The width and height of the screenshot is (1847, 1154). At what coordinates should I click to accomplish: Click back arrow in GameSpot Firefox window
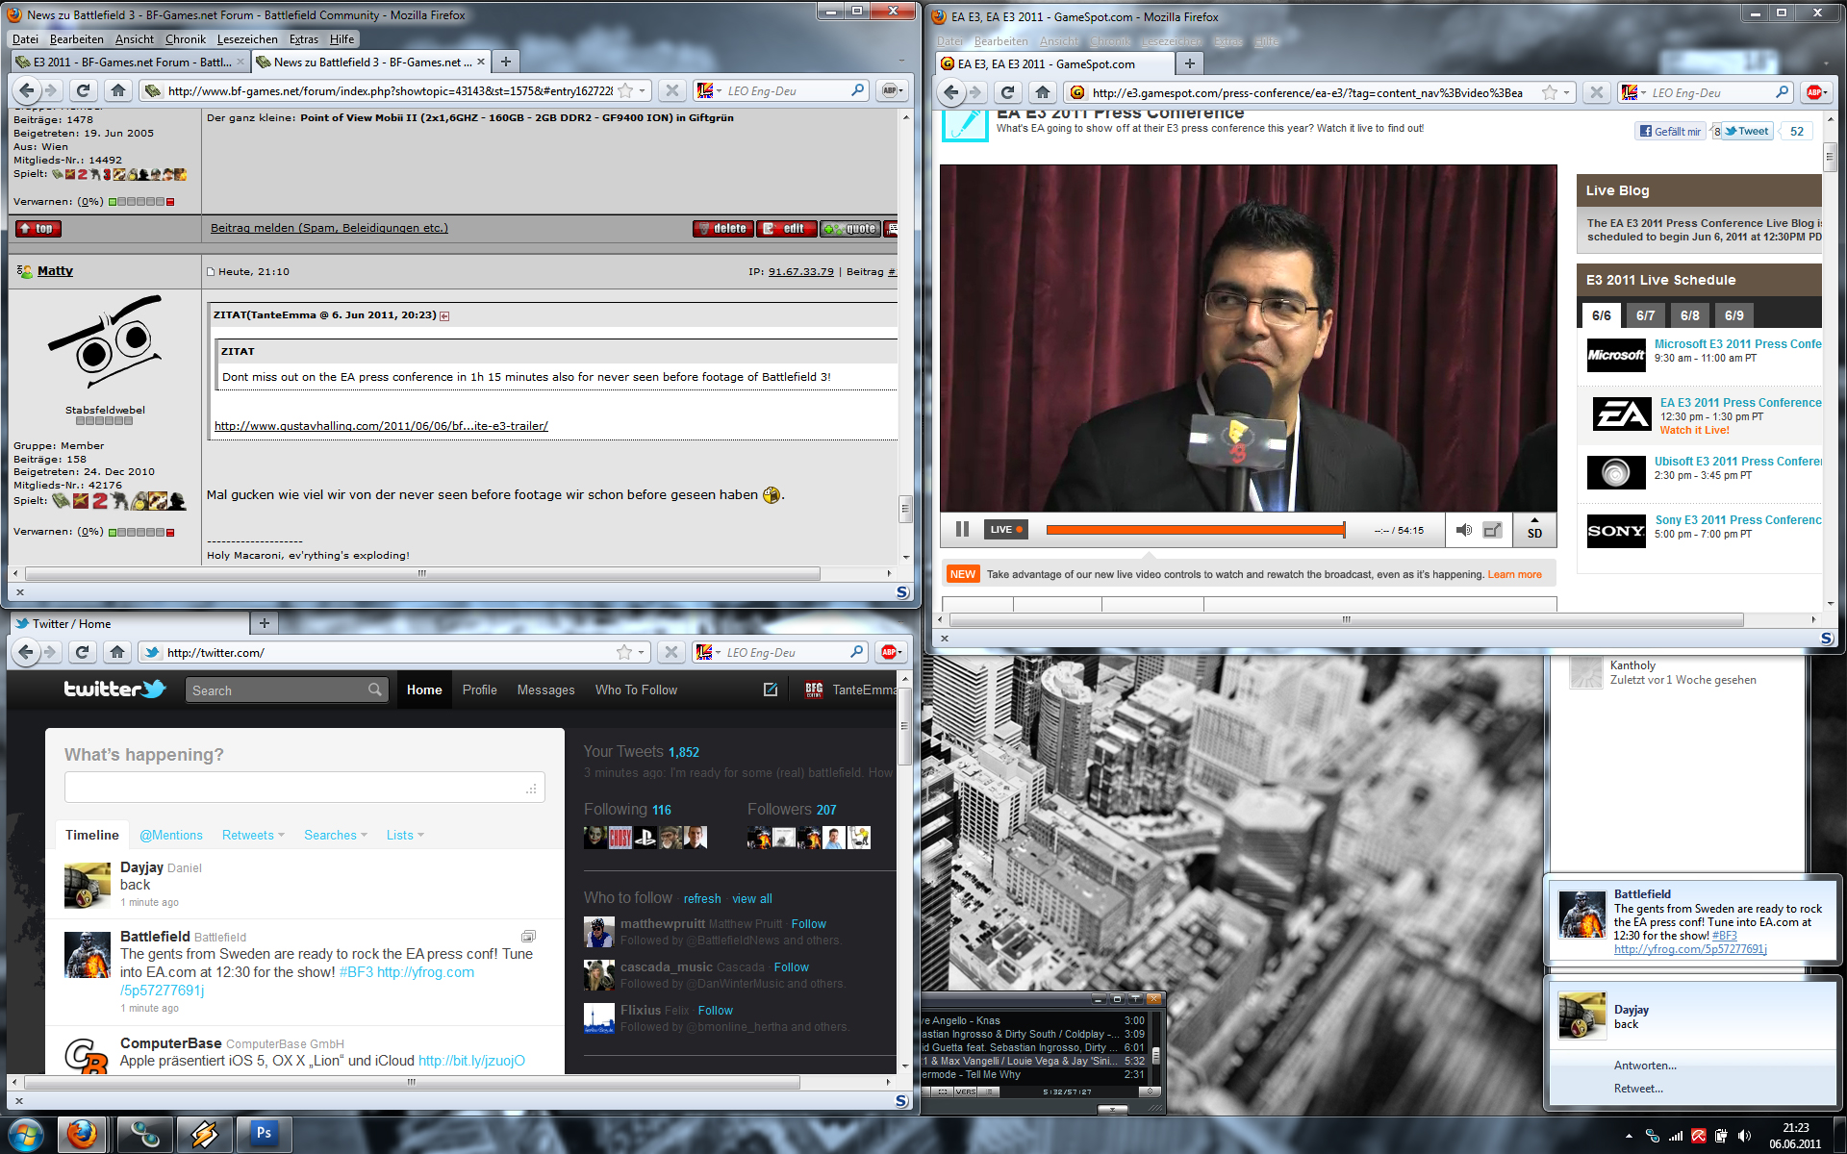pyautogui.click(x=951, y=92)
